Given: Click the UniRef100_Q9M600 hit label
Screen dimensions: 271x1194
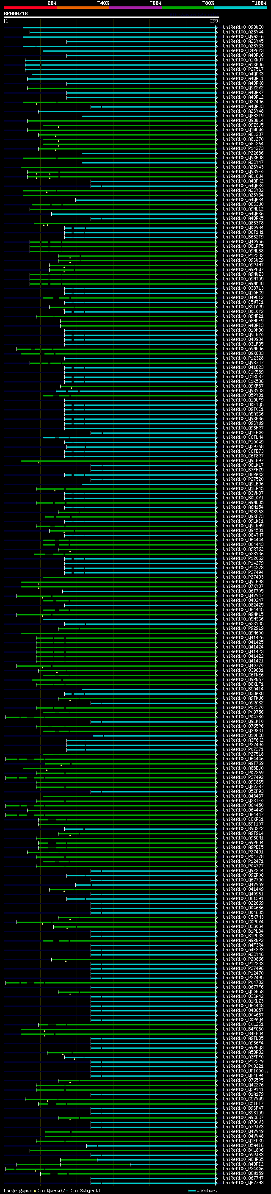Looking at the screenshot, I should tap(243, 633).
